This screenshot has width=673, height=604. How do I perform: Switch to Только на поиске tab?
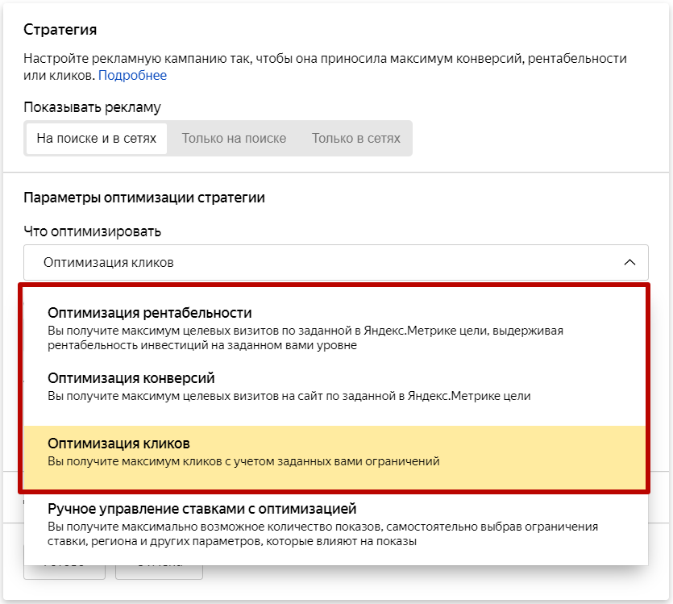click(x=234, y=138)
